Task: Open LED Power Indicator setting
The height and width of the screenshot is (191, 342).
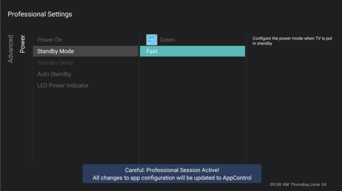Action: [x=63, y=85]
